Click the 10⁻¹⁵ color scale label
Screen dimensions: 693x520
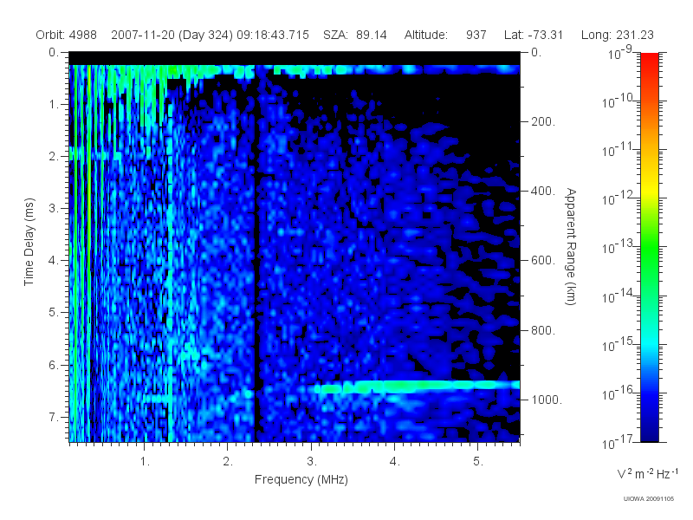coord(619,344)
